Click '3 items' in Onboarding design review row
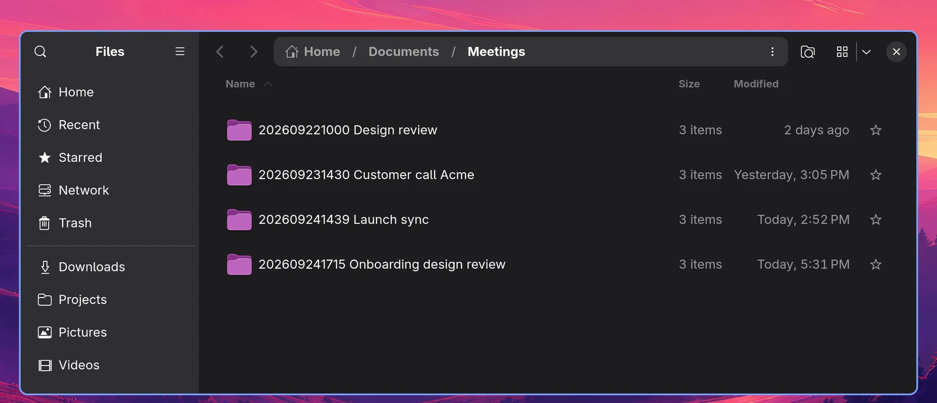This screenshot has width=937, height=403. [x=700, y=264]
